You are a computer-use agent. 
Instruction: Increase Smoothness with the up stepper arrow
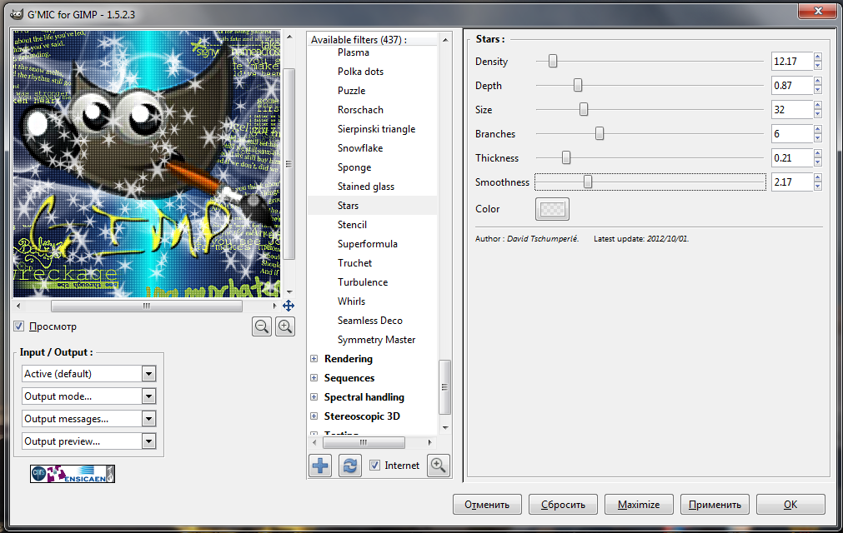pyautogui.click(x=818, y=177)
